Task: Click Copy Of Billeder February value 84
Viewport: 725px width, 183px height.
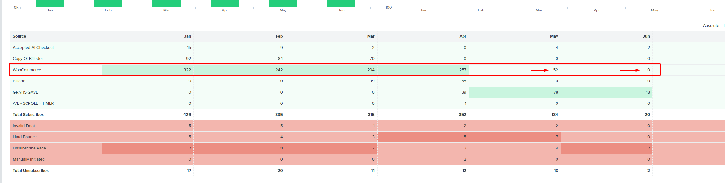Action: [x=280, y=59]
